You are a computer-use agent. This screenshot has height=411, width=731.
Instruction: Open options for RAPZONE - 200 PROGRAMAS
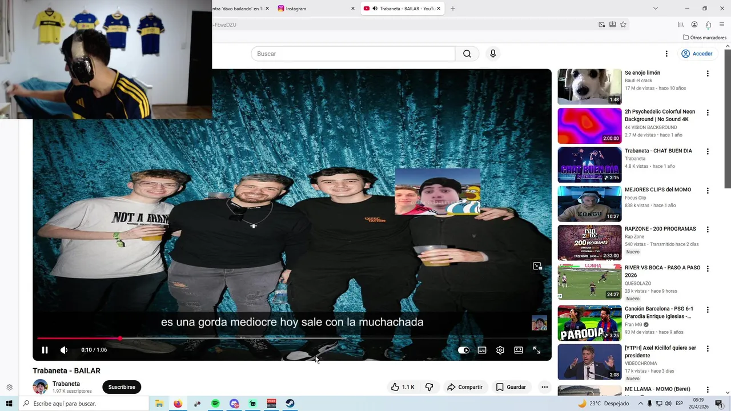point(708,229)
